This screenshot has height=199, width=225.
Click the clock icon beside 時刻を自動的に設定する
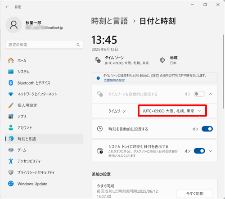(100, 129)
